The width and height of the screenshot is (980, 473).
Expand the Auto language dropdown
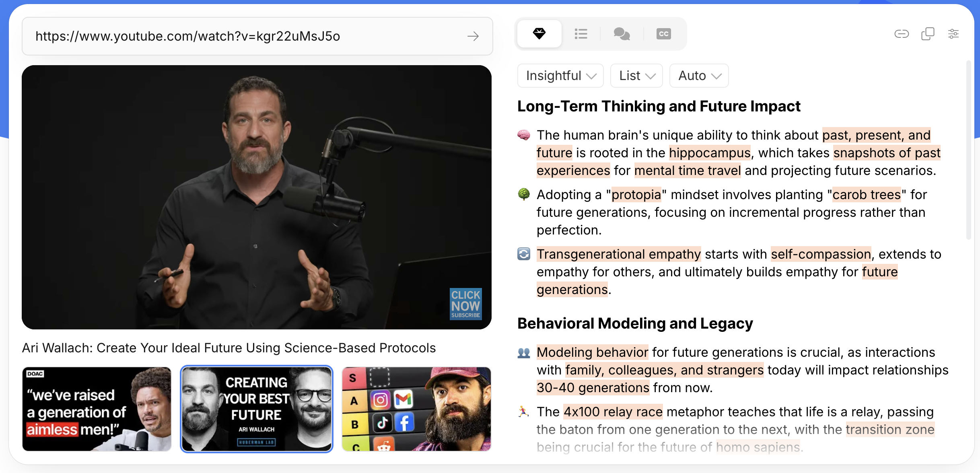click(x=699, y=76)
